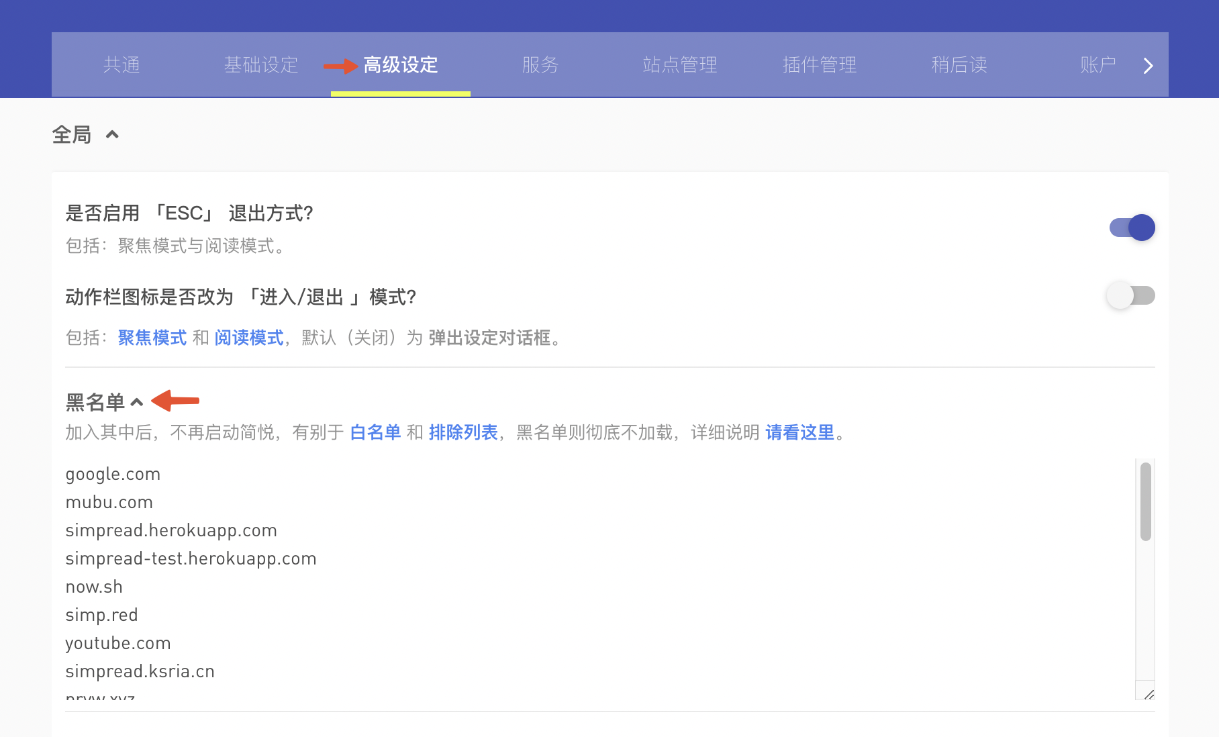Click the 聚焦模式 link
This screenshot has height=737, width=1219.
[152, 338]
